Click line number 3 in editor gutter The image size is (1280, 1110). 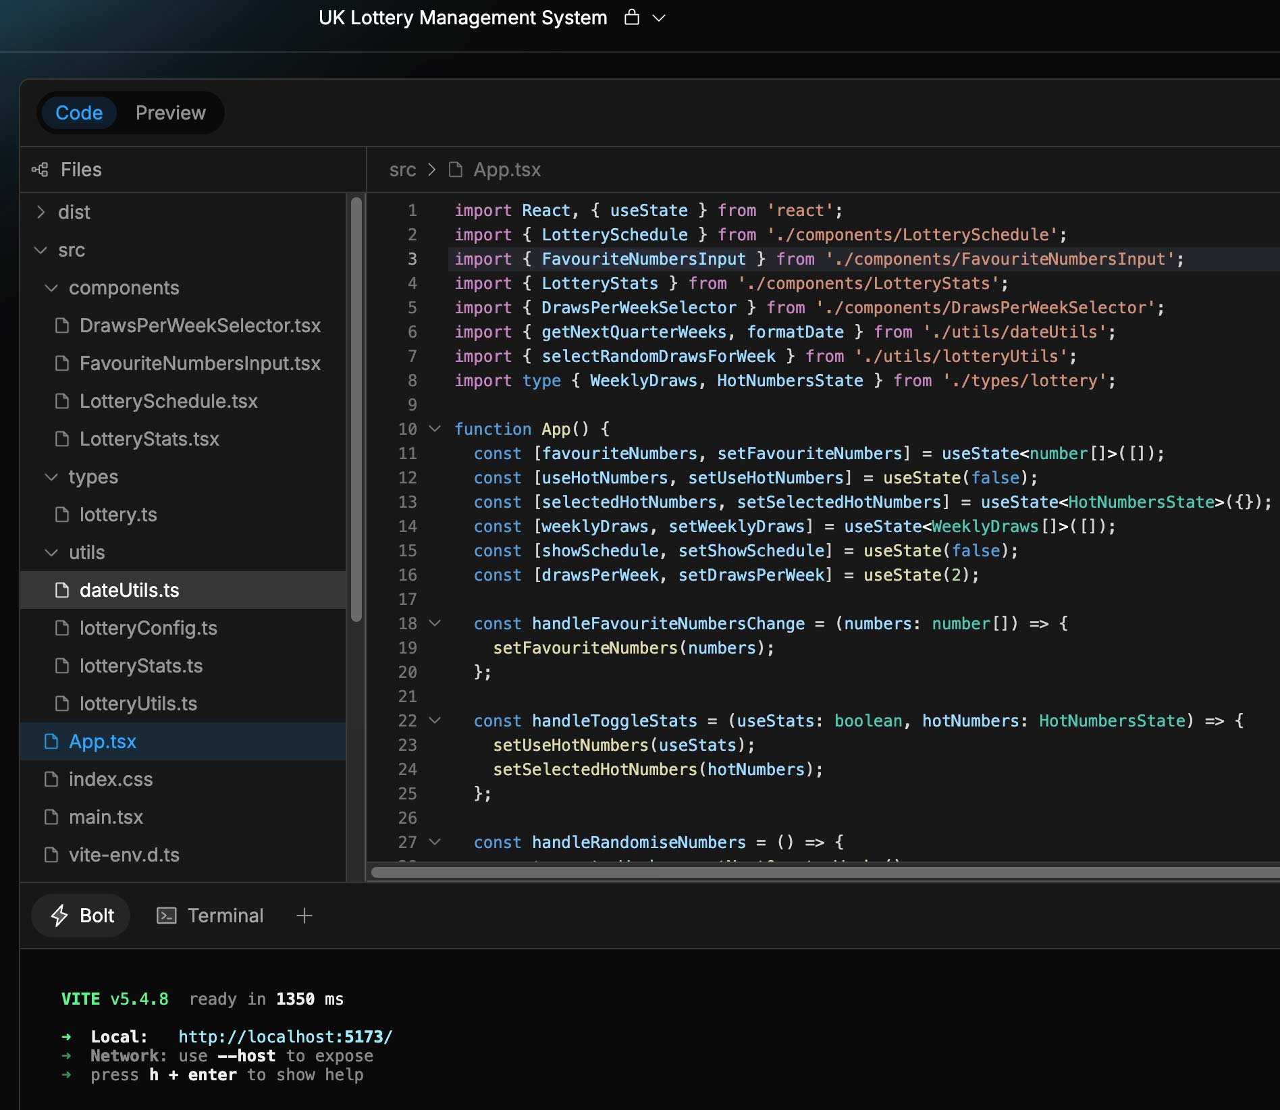[412, 259]
